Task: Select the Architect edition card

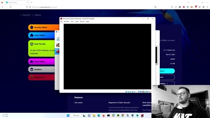Action: click(x=42, y=69)
